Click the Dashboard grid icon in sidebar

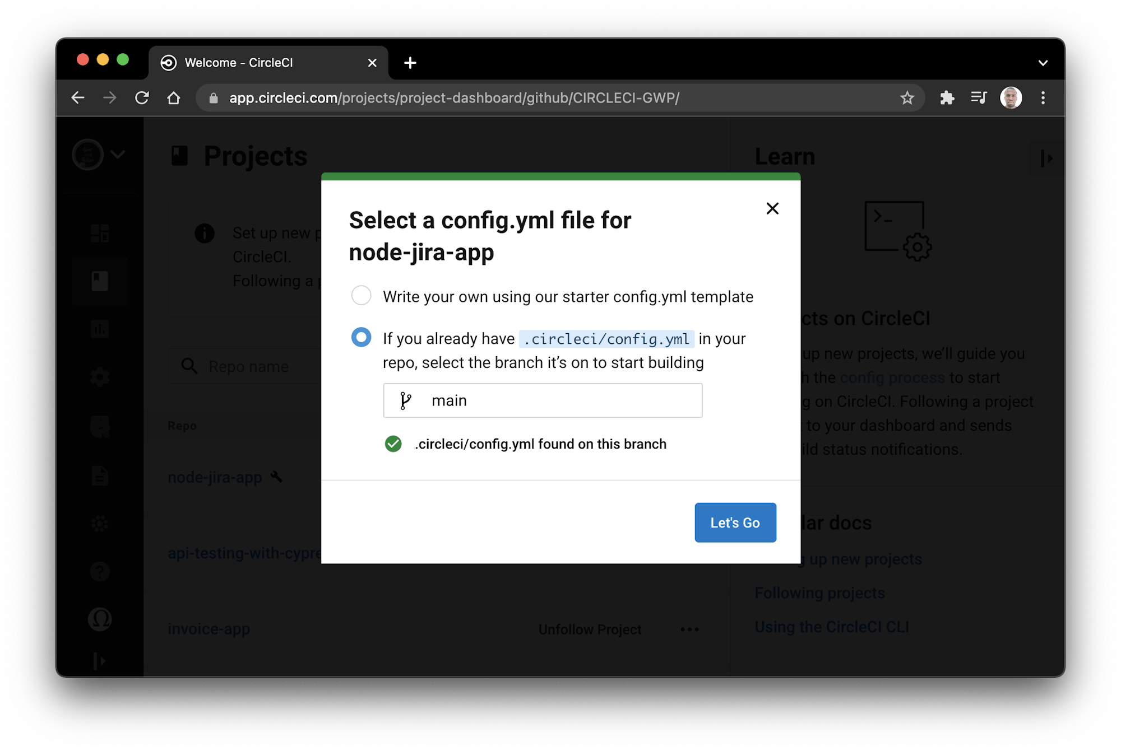[x=100, y=232]
